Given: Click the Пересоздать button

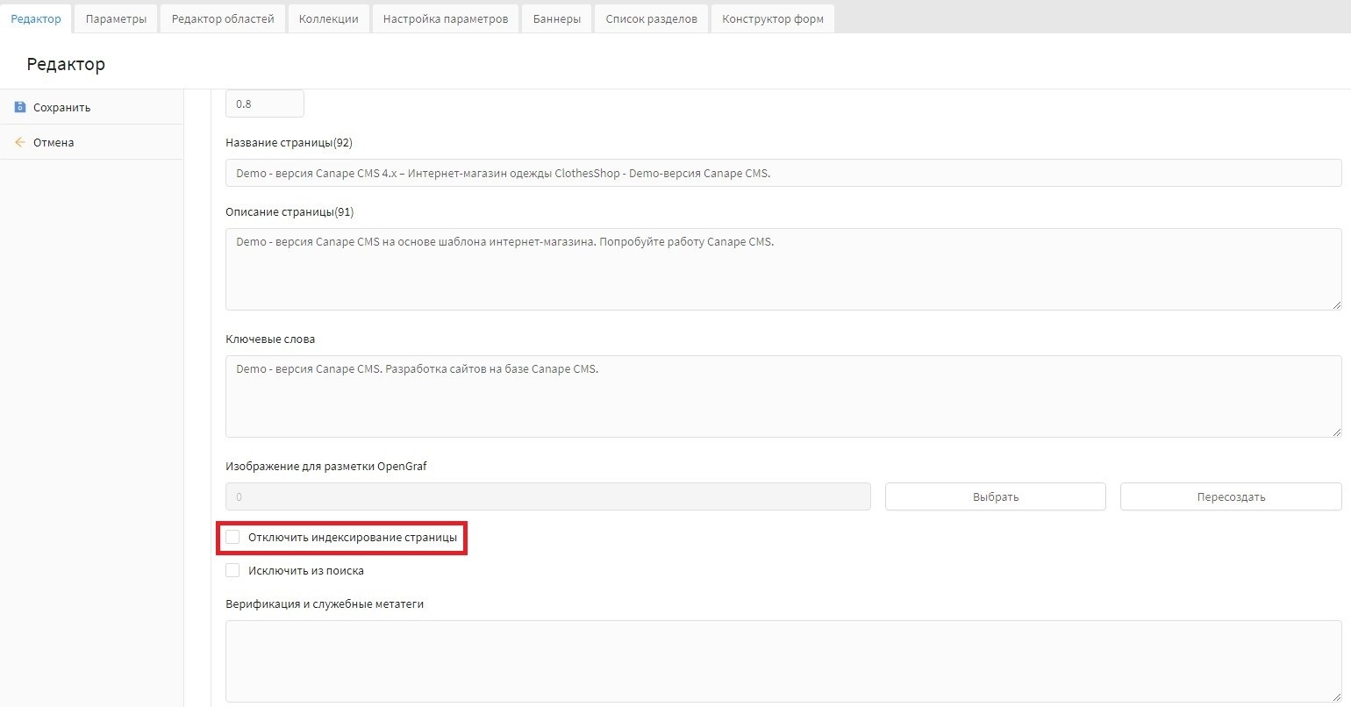Looking at the screenshot, I should tap(1230, 496).
